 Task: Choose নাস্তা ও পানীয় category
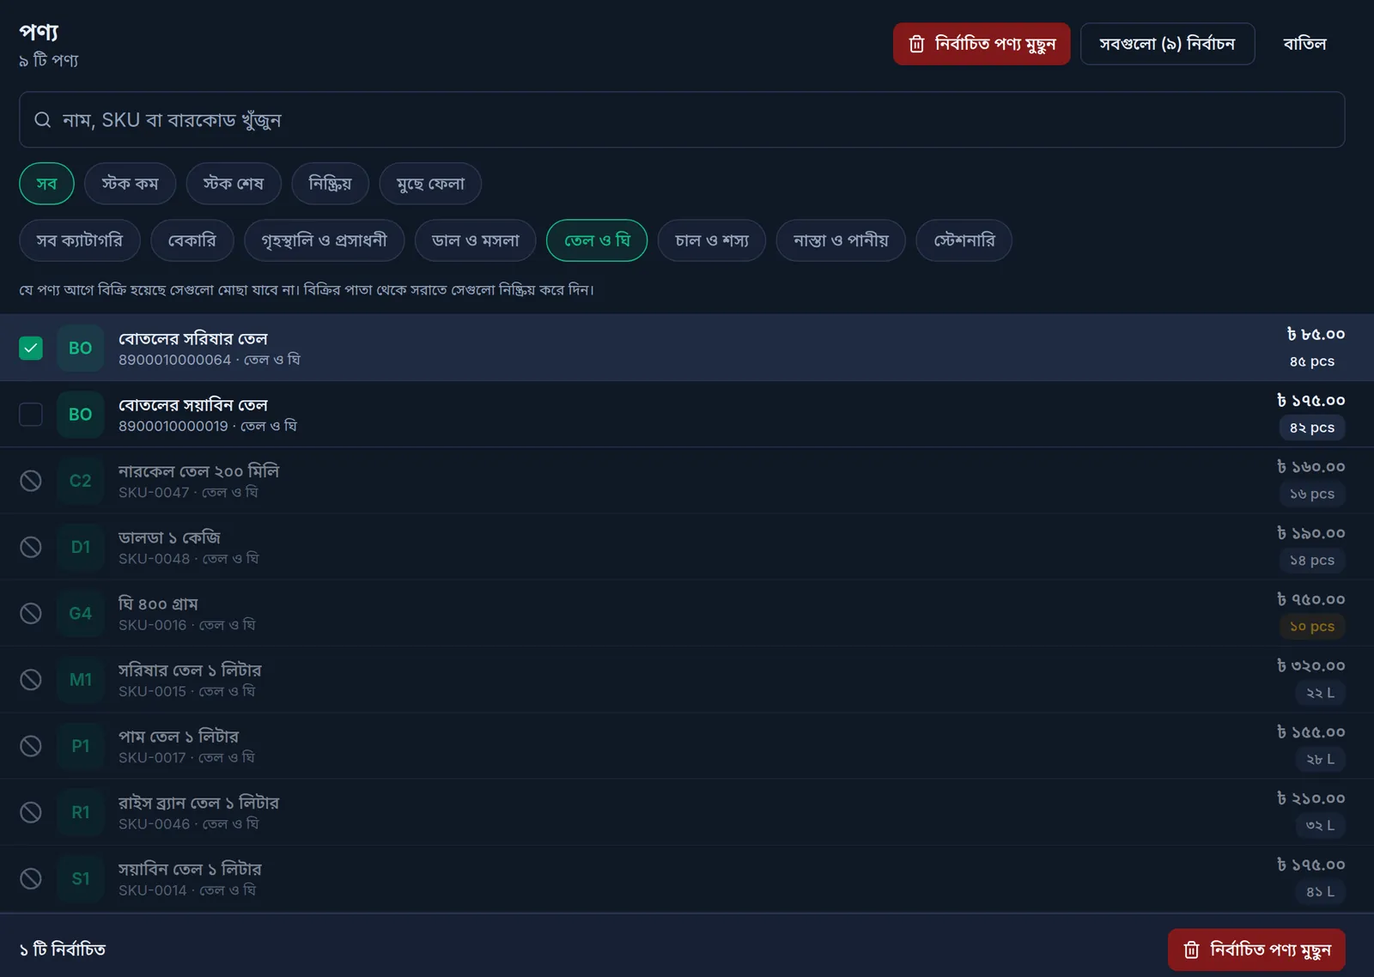coord(841,240)
